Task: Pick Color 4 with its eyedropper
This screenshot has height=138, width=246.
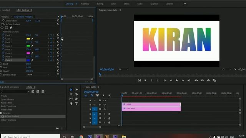Action: tap(32, 60)
